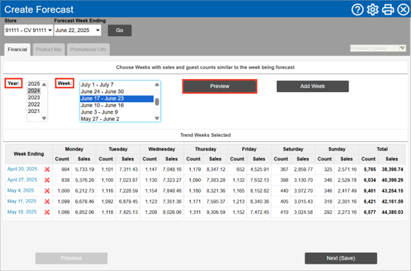Click the Year list down arrow
This screenshot has width=411, height=271.
click(44, 118)
